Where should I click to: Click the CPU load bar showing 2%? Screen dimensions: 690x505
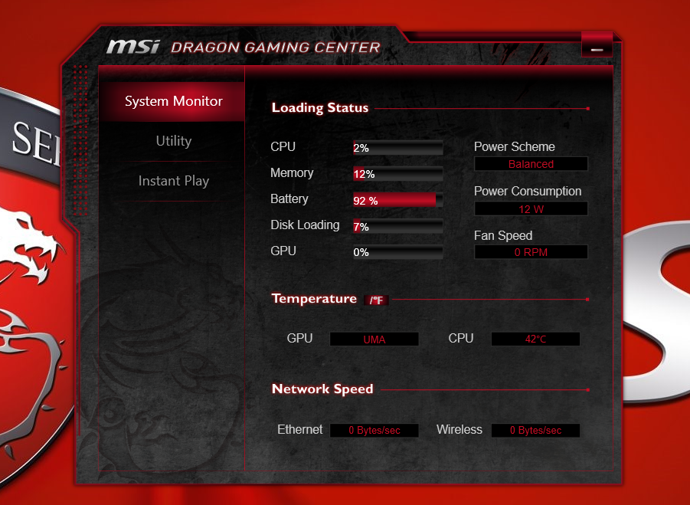pyautogui.click(x=397, y=148)
